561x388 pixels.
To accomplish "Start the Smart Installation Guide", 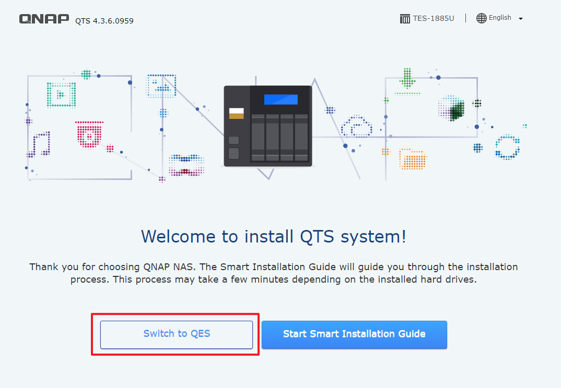I will (x=354, y=334).
